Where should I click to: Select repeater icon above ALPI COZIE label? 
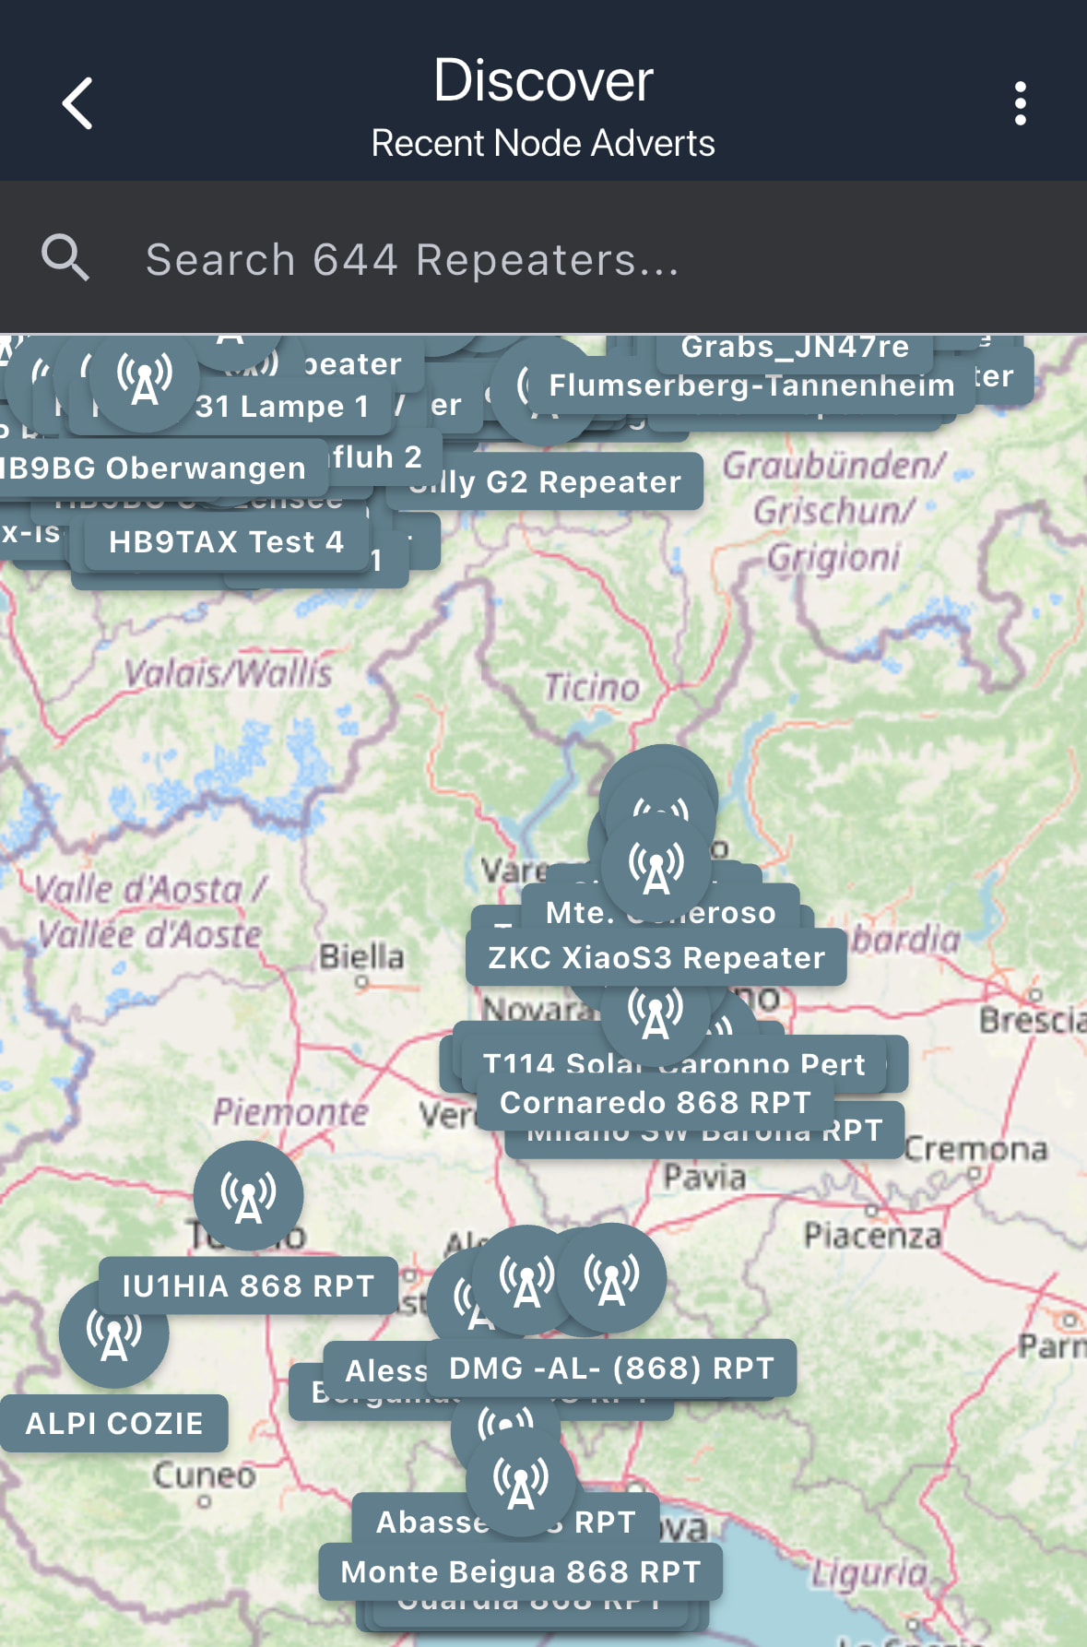(113, 1333)
